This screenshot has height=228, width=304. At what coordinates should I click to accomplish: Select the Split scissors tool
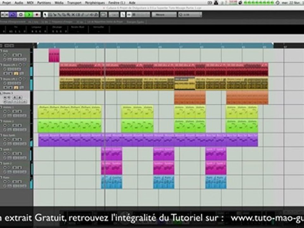pyautogui.click(x=55, y=15)
